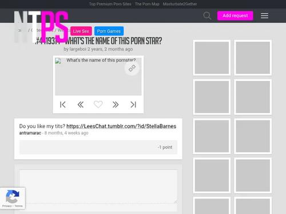The image size is (286, 214).
Task: Open search via the magnifier icon
Action: 207,15
